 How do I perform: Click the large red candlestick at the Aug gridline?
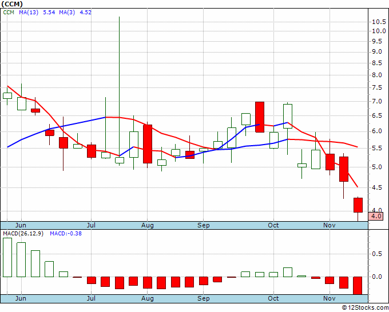(x=148, y=144)
